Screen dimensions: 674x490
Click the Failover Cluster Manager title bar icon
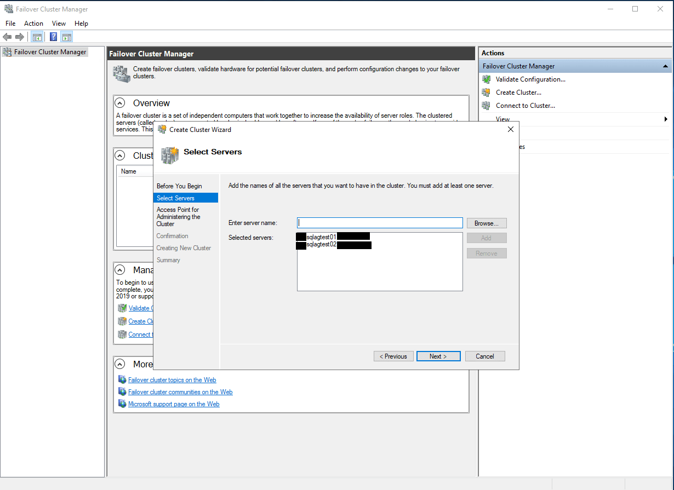tap(9, 9)
